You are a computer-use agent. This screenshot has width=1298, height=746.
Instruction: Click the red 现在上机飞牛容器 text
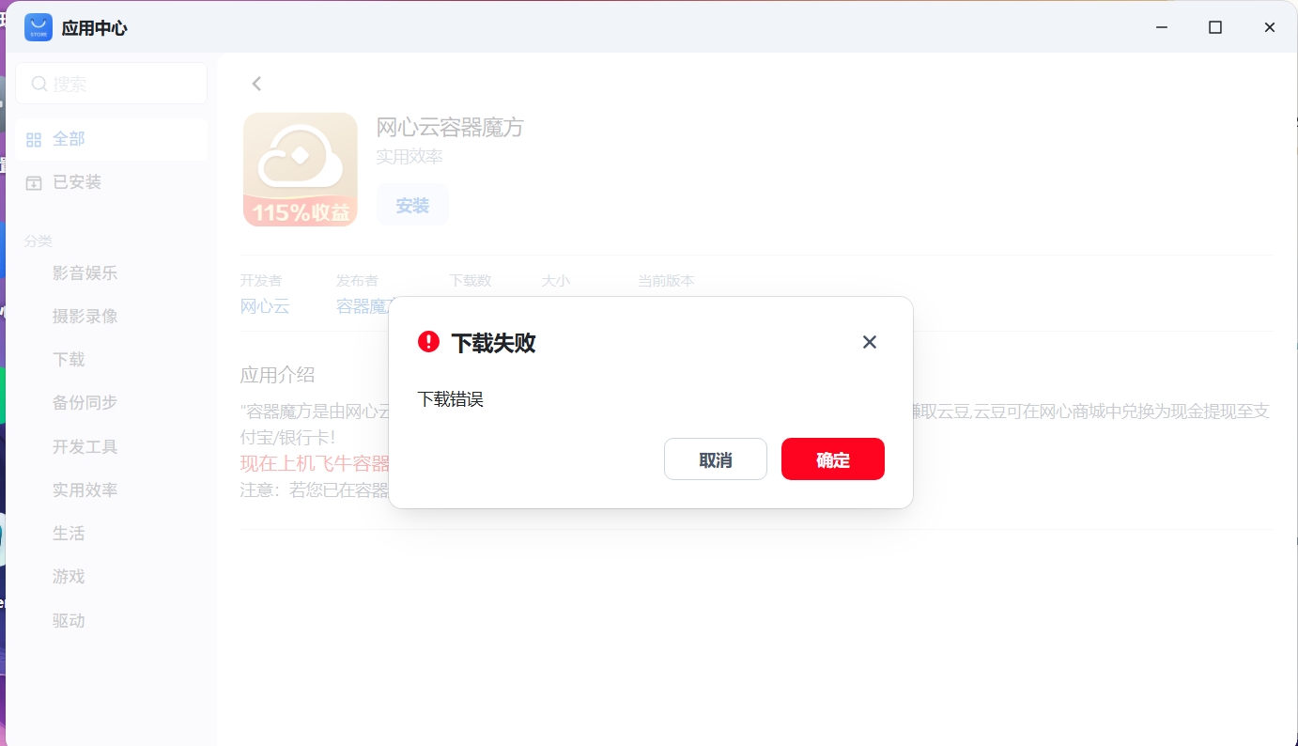(x=315, y=463)
